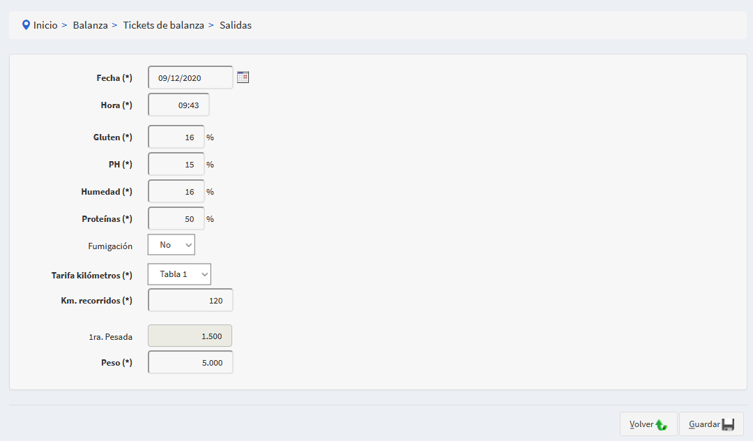Screen dimensions: 753x441
Task: Click the location pin icon in the breadcrumb
Action: click(26, 25)
